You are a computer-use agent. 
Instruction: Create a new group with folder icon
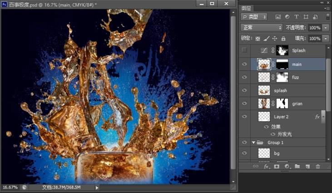[x=297, y=167]
